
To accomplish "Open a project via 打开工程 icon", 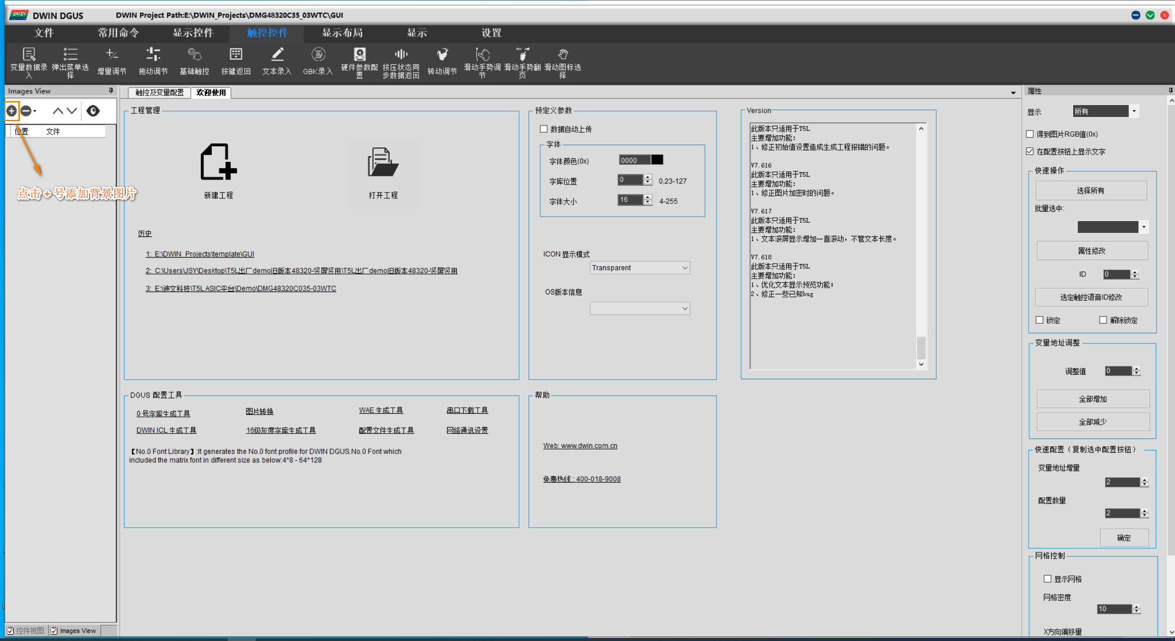I will [x=383, y=162].
